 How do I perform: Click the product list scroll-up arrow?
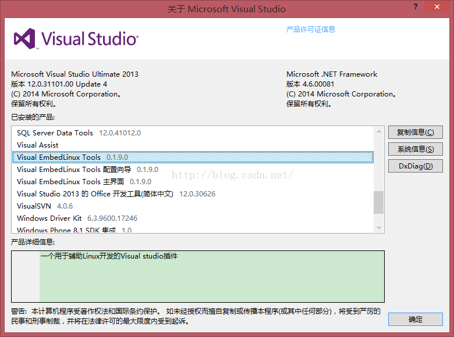pyautogui.click(x=379, y=132)
